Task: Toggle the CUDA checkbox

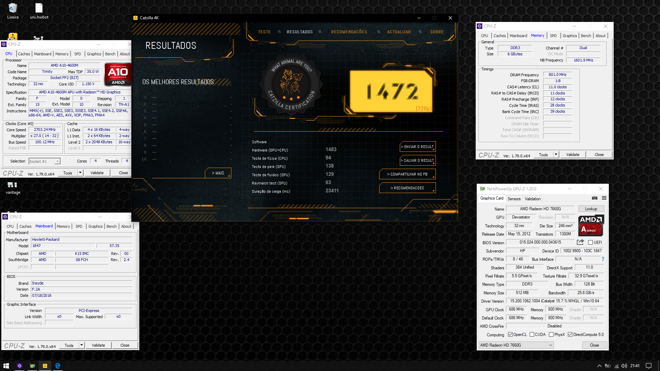Action: (532, 335)
